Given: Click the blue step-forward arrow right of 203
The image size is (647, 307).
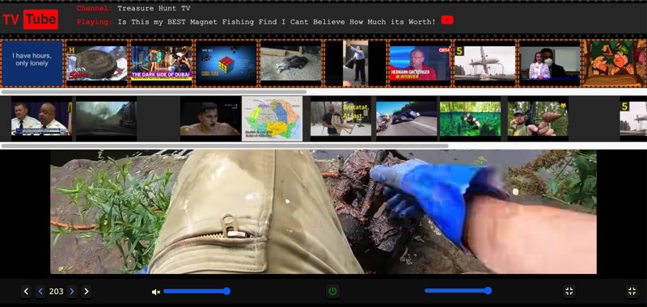Looking at the screenshot, I should [72, 292].
